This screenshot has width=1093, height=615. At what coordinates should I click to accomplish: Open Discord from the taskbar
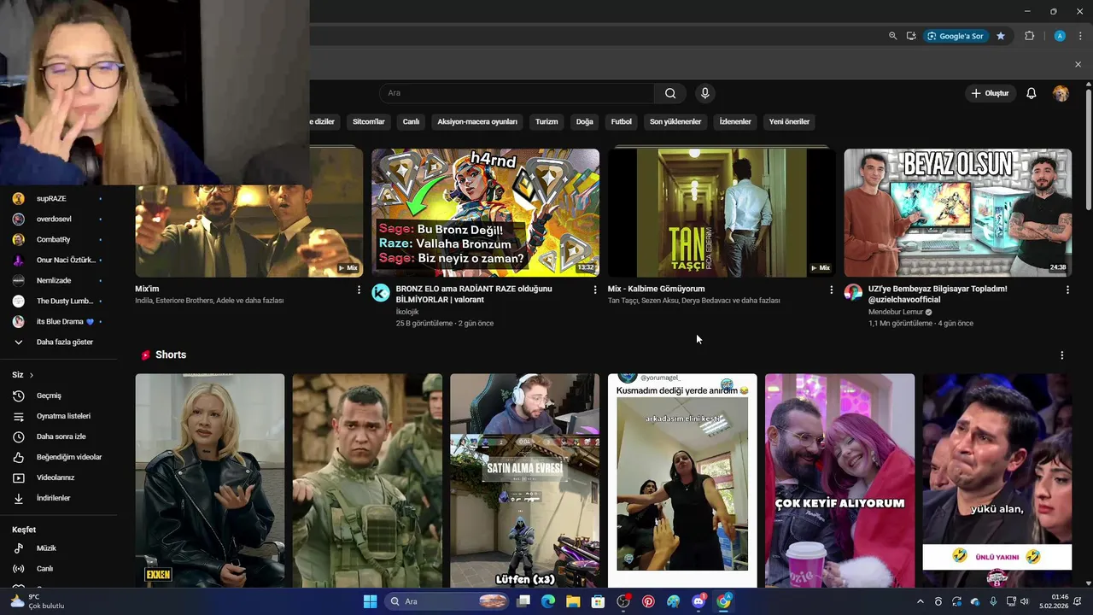(698, 601)
